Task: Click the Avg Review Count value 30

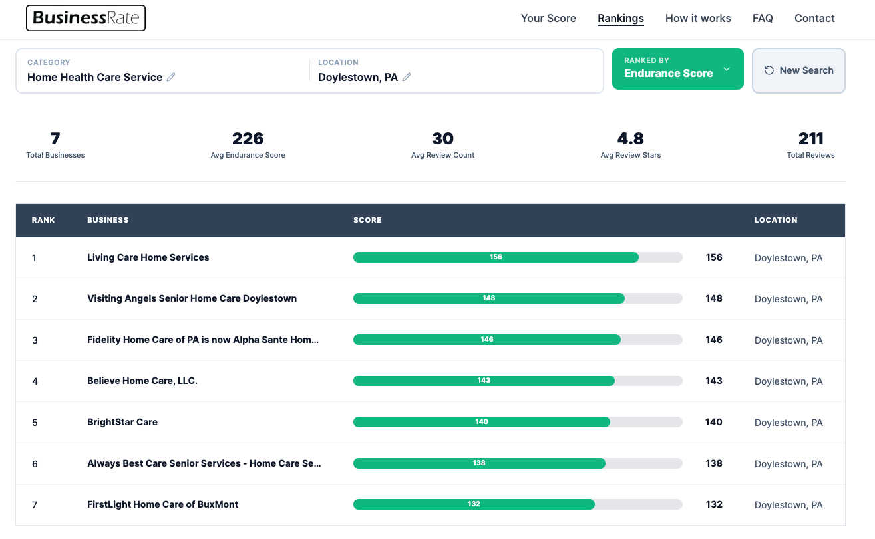Action: pos(442,138)
